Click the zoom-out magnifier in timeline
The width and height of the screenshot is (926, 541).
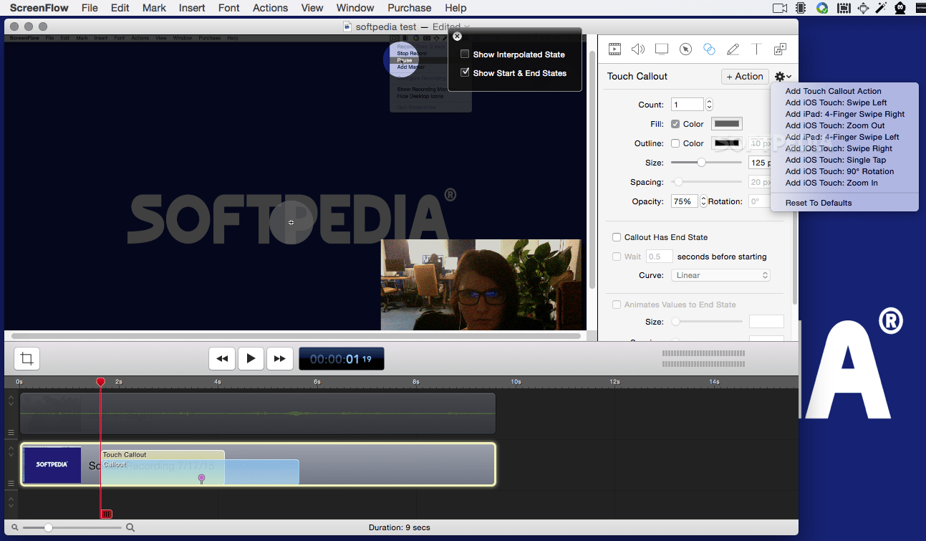point(15,527)
